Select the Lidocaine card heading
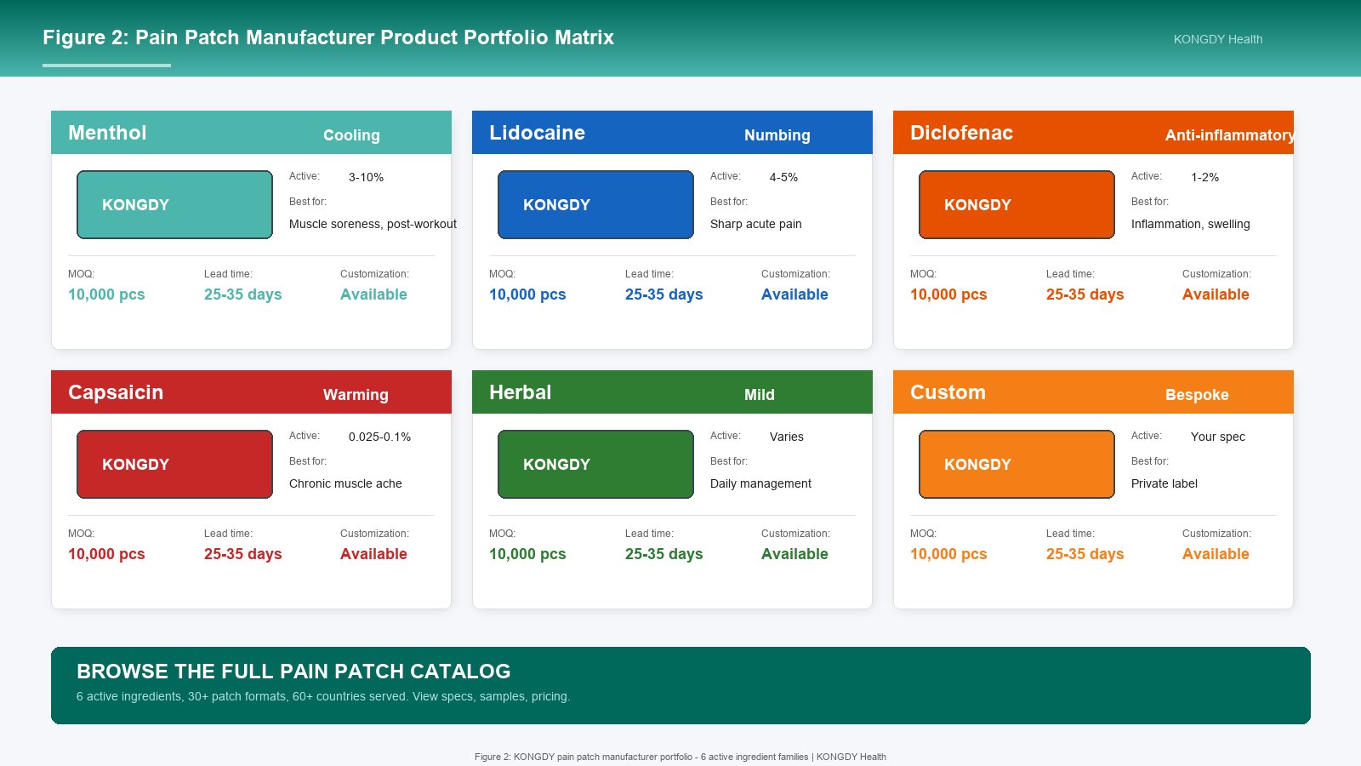This screenshot has width=1361, height=766. 537,133
